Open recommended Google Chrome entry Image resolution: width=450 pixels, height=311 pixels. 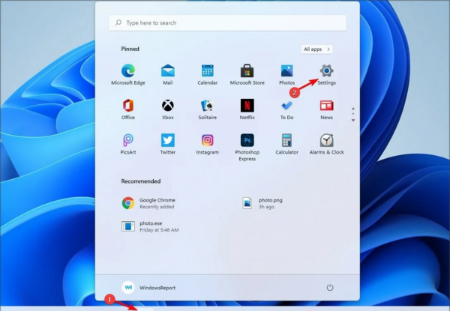(148, 203)
